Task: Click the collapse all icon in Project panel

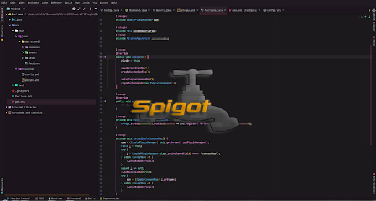Action: [x=84, y=9]
